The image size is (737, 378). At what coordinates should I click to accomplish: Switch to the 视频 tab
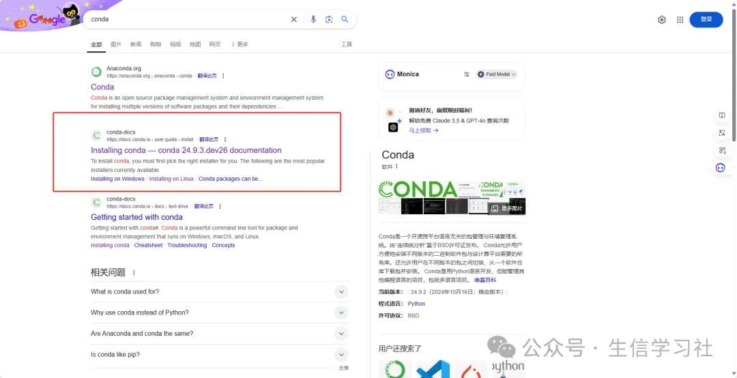point(175,44)
